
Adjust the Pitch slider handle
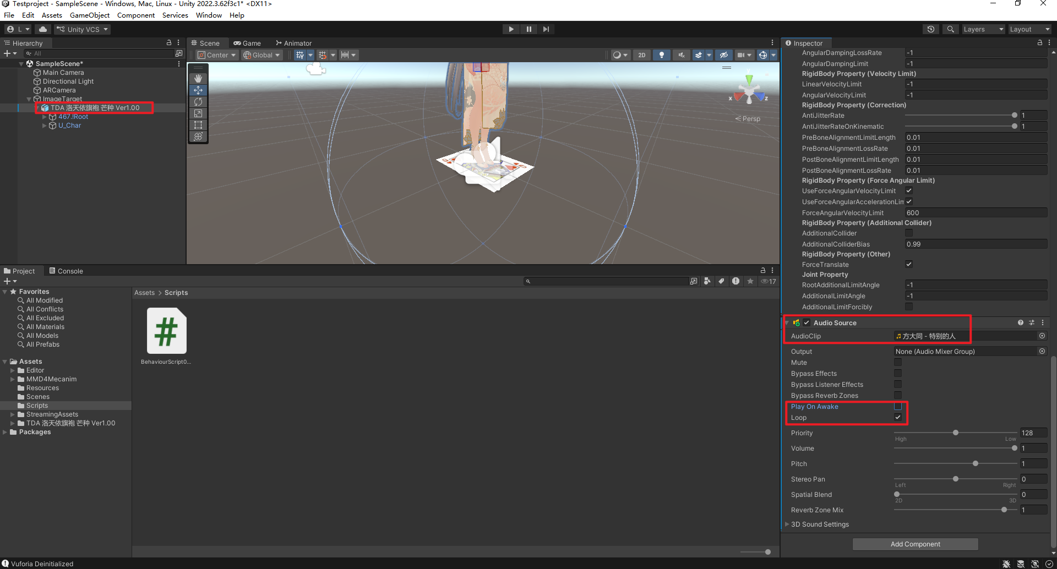pyautogui.click(x=976, y=464)
